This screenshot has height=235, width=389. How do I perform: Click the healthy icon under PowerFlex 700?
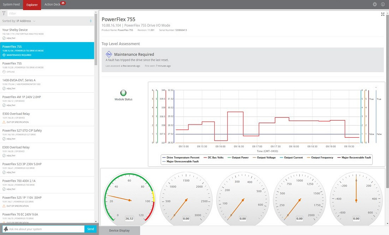coord(4,189)
